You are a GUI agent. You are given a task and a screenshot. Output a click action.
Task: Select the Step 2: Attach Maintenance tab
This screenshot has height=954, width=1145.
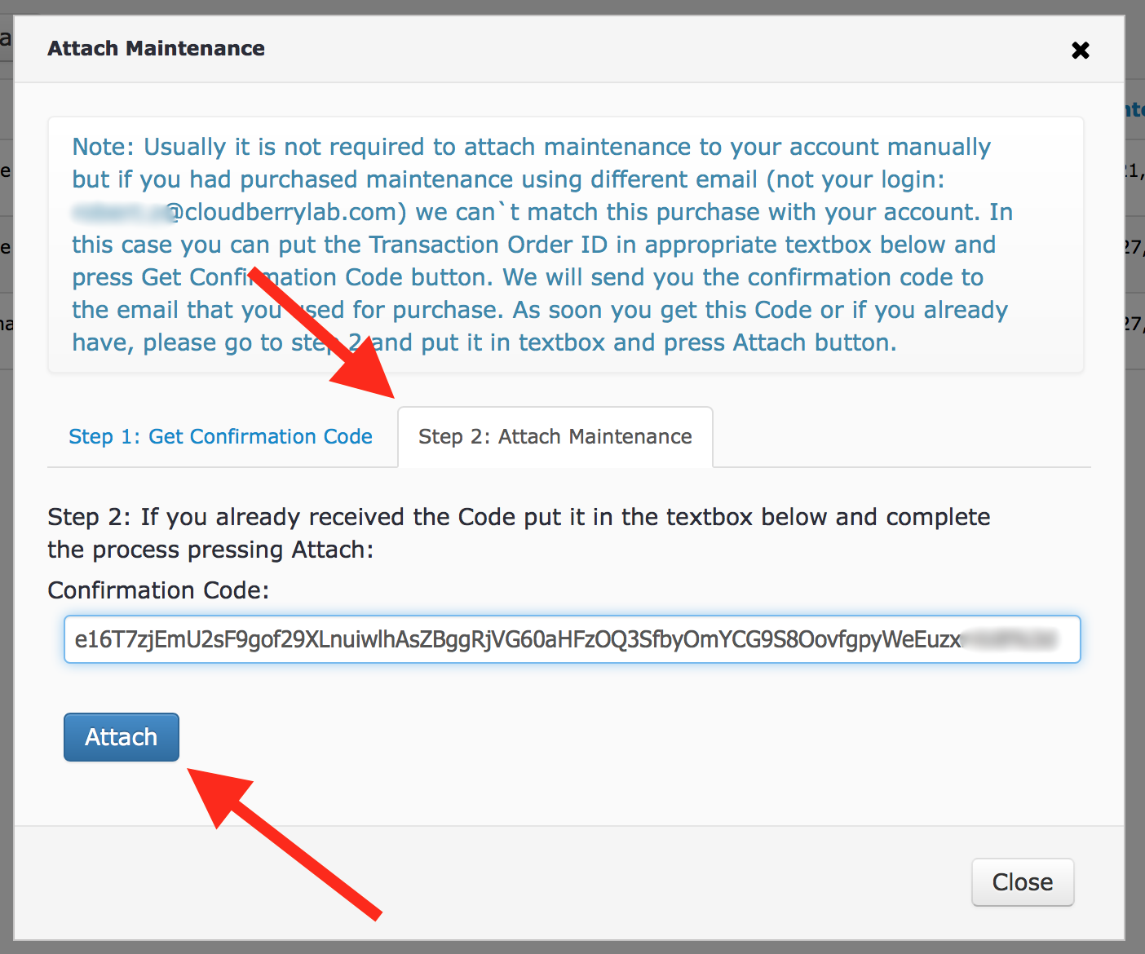(555, 437)
